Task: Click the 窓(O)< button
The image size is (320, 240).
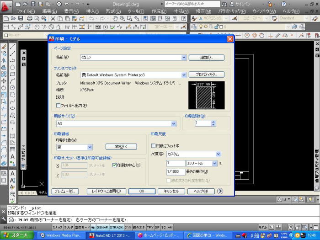Action: pos(121,147)
